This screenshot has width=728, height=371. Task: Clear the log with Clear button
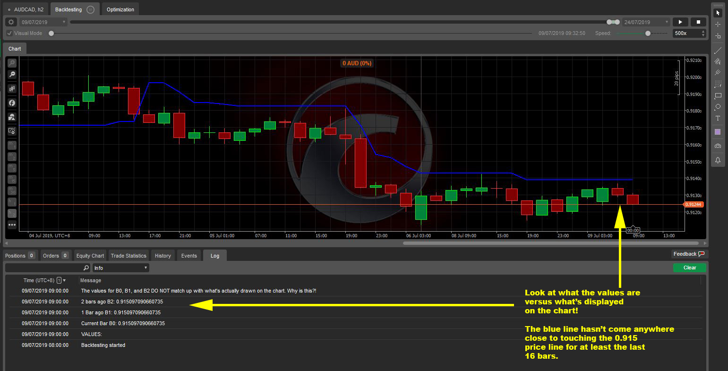coord(690,267)
